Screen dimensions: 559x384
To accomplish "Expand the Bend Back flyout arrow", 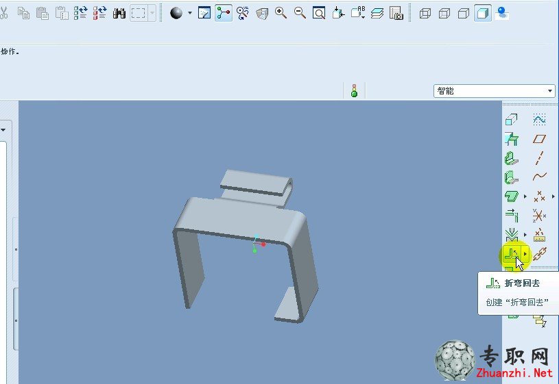I will coord(525,254).
